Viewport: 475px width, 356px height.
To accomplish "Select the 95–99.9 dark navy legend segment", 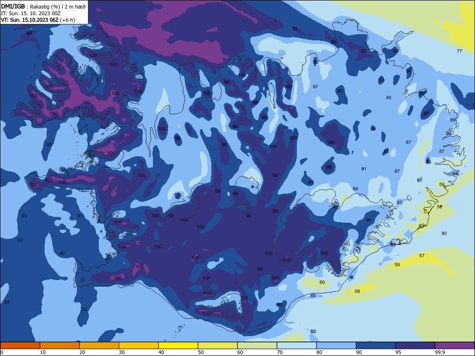I will (x=415, y=346).
